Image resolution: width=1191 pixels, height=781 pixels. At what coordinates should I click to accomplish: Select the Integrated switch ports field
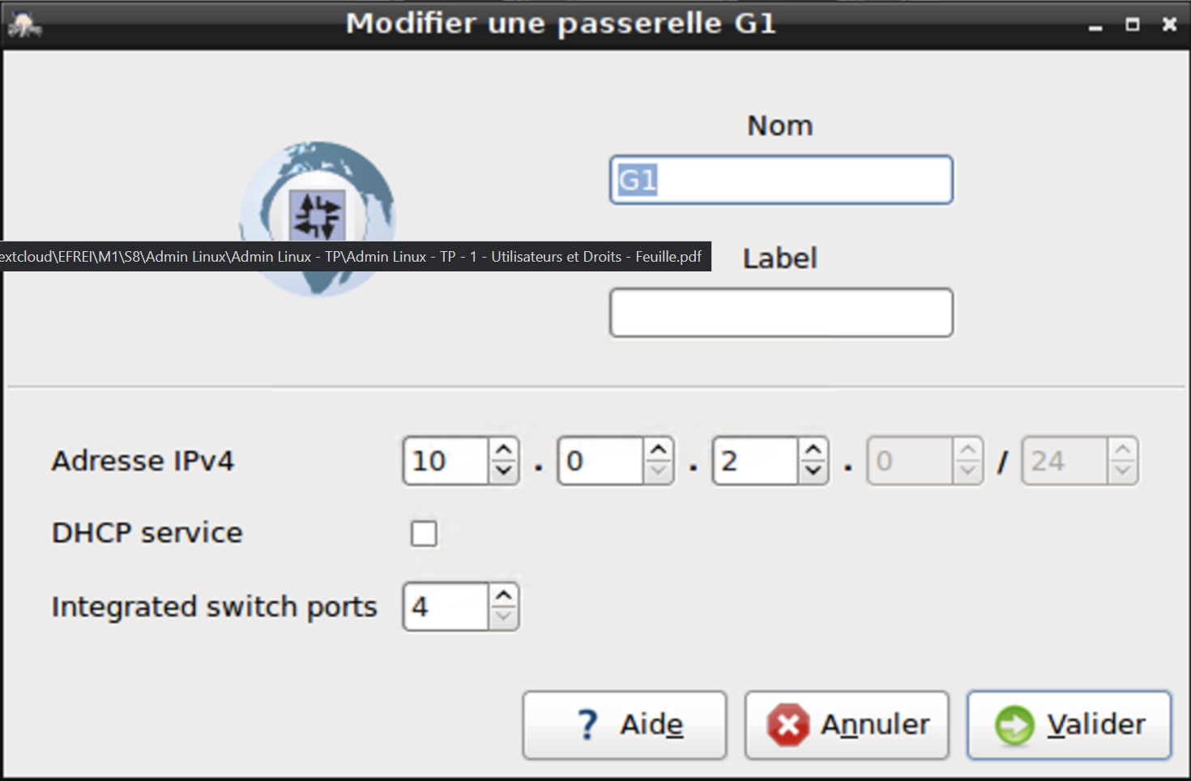[446, 607]
